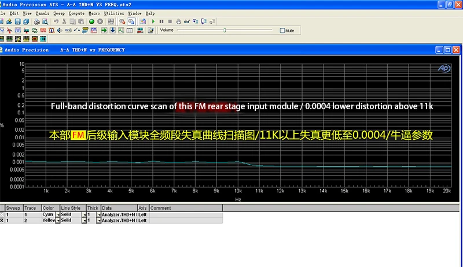
Task: Click the Paste clipboard icon
Action: click(x=81, y=21)
